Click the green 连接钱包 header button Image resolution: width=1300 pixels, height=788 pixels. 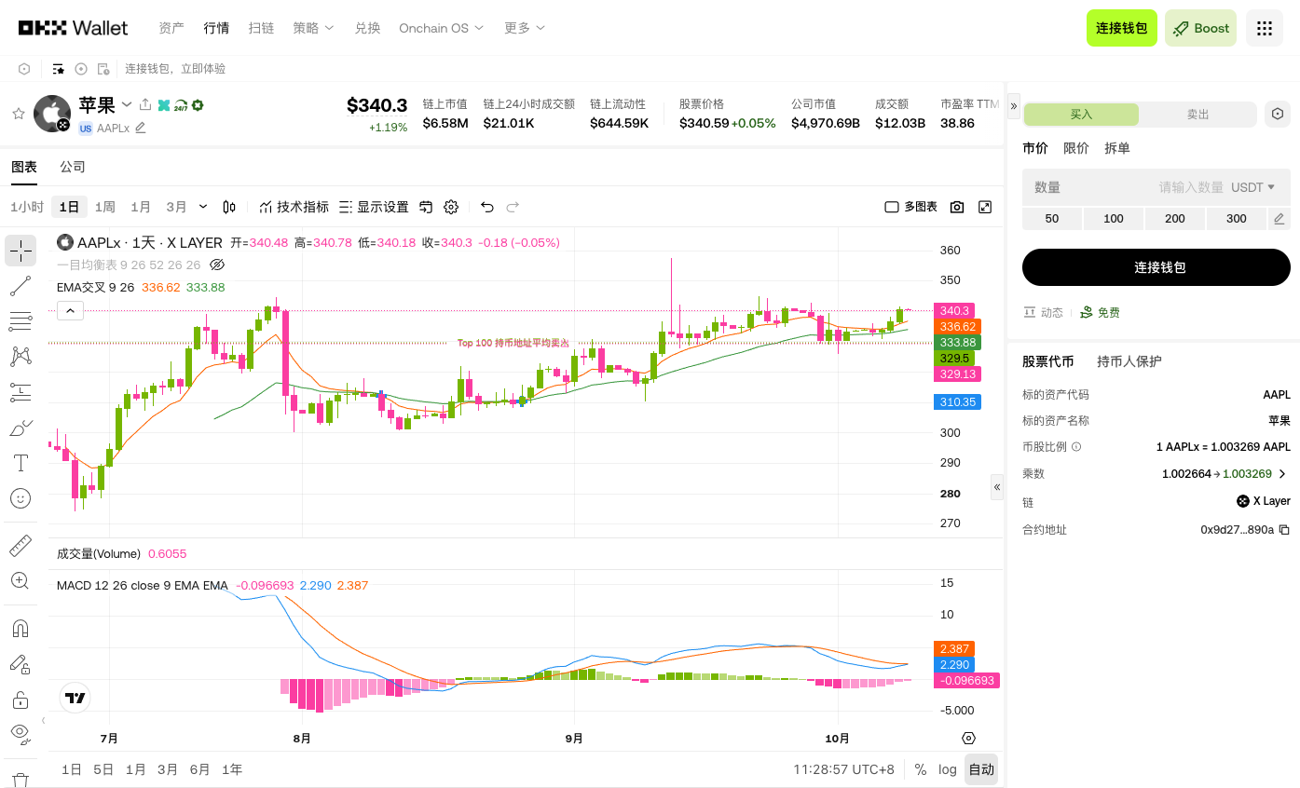click(1122, 28)
